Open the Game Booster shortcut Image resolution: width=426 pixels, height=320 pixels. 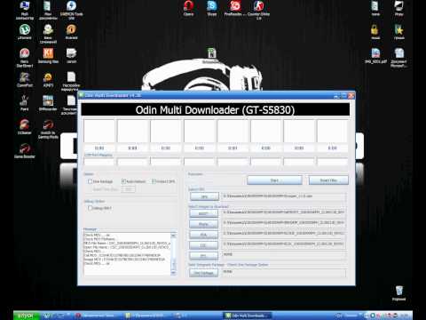tap(25, 150)
